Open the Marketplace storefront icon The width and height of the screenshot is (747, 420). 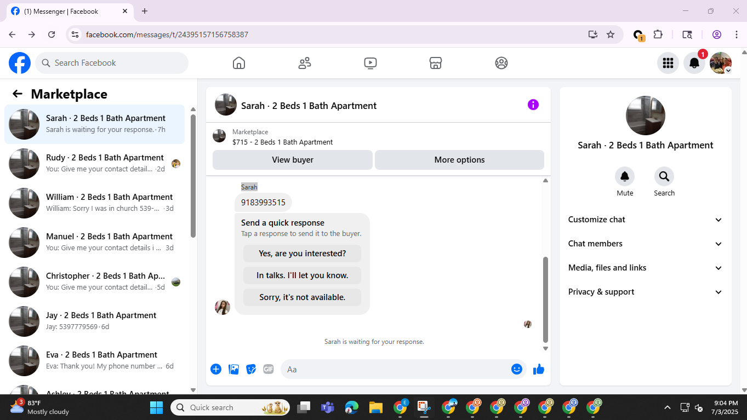click(436, 63)
